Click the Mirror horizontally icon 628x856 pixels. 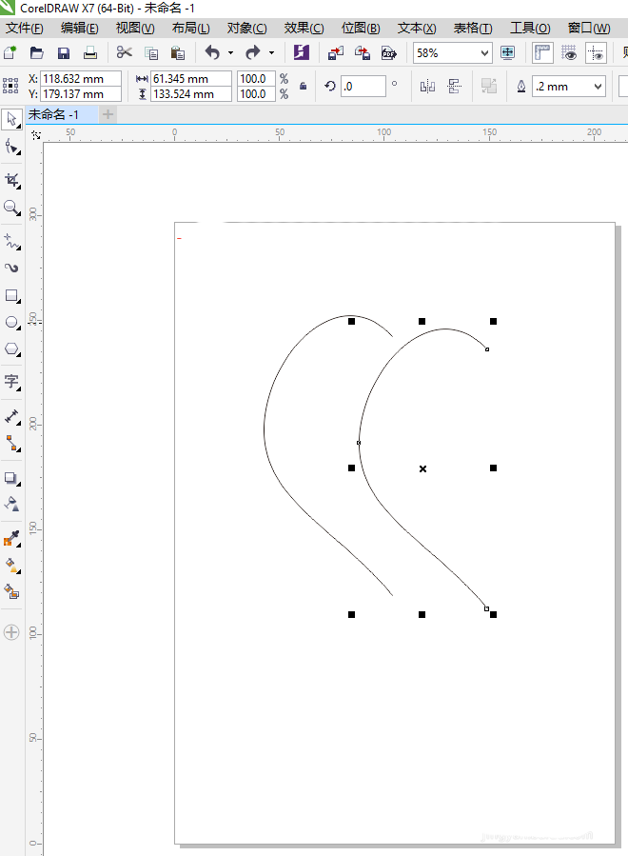pyautogui.click(x=427, y=87)
